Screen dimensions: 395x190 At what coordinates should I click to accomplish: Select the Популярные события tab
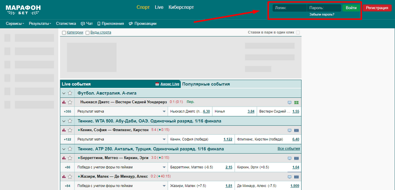(x=206, y=84)
